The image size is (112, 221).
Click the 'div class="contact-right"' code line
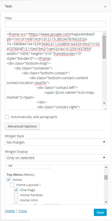point(59,107)
